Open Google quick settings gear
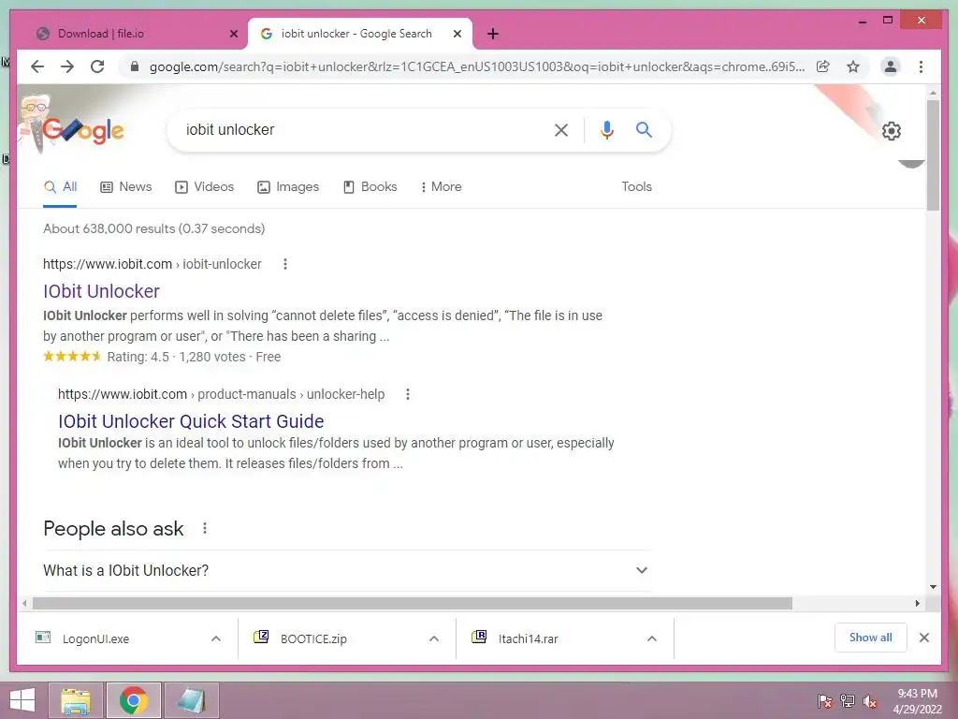 point(892,131)
